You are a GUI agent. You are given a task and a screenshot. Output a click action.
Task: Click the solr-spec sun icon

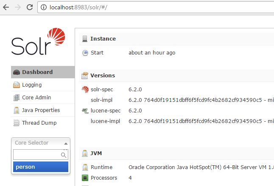(85, 90)
